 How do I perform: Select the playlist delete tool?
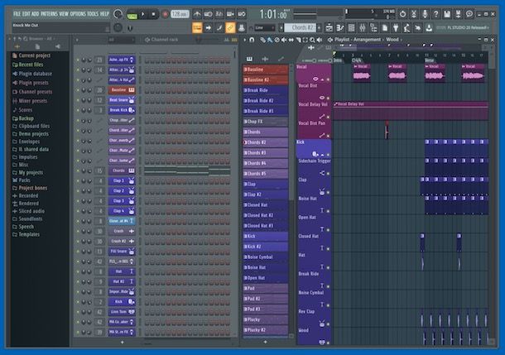point(277,40)
